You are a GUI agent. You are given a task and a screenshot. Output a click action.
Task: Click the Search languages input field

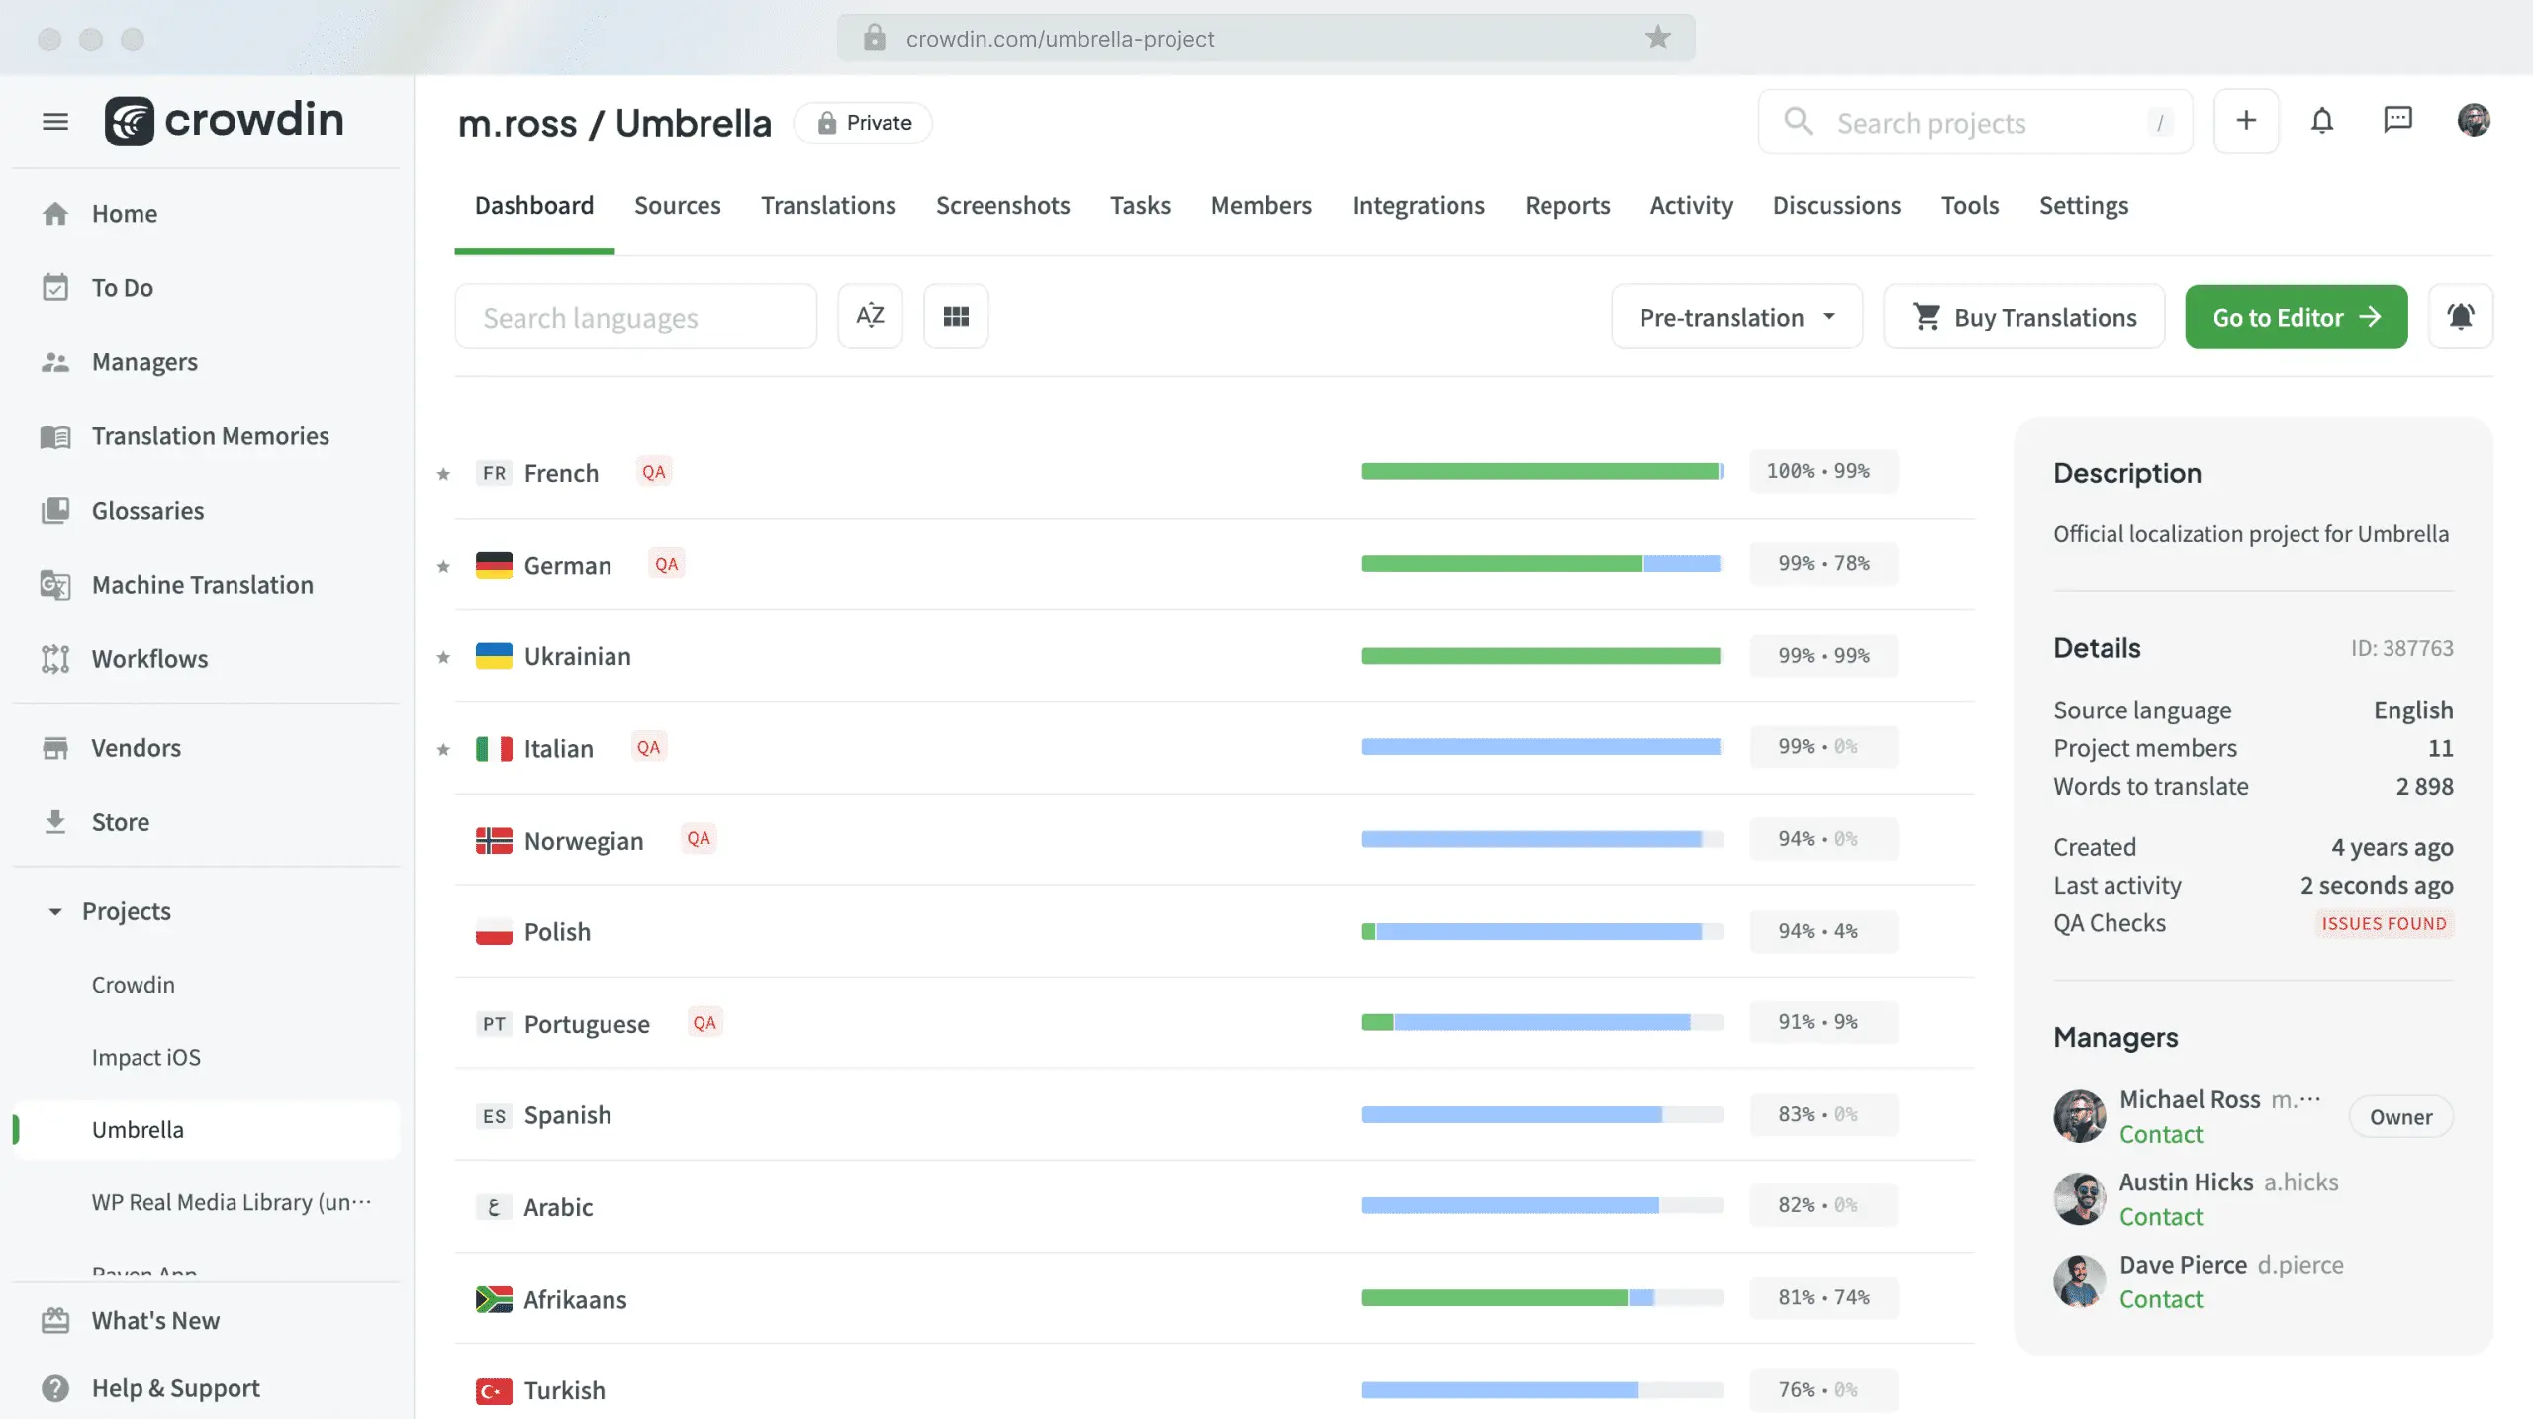coord(635,317)
